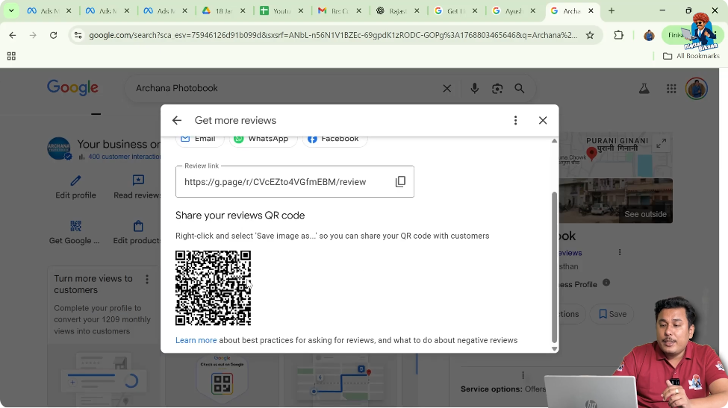Open the Get Google reviews QR shortcut
The height and width of the screenshot is (408, 728).
[75, 232]
